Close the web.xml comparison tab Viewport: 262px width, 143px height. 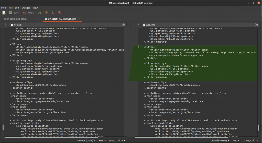click(79, 19)
